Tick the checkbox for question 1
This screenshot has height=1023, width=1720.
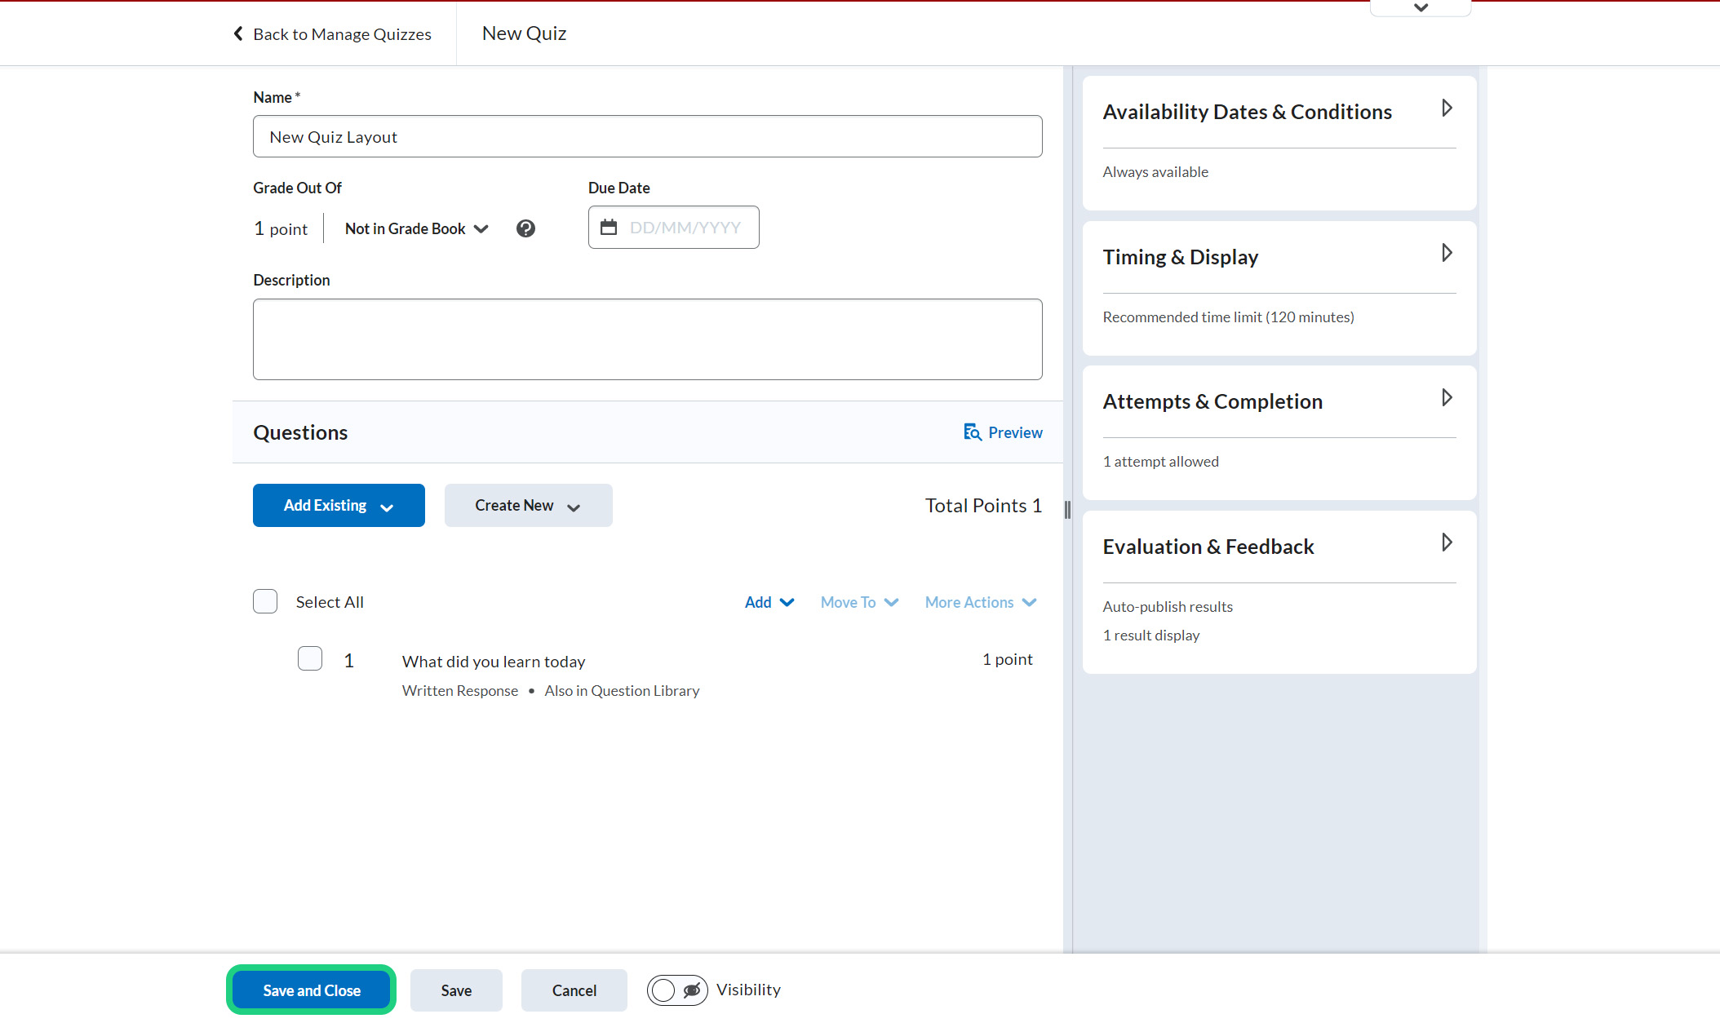point(310,659)
